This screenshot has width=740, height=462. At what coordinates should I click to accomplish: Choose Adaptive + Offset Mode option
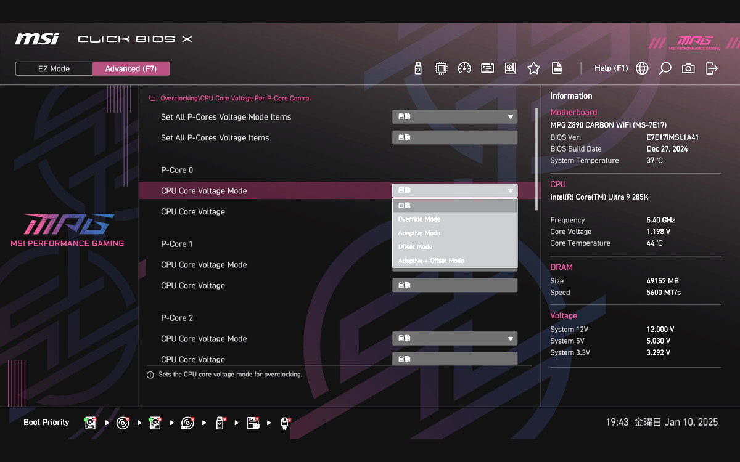[x=455, y=261]
